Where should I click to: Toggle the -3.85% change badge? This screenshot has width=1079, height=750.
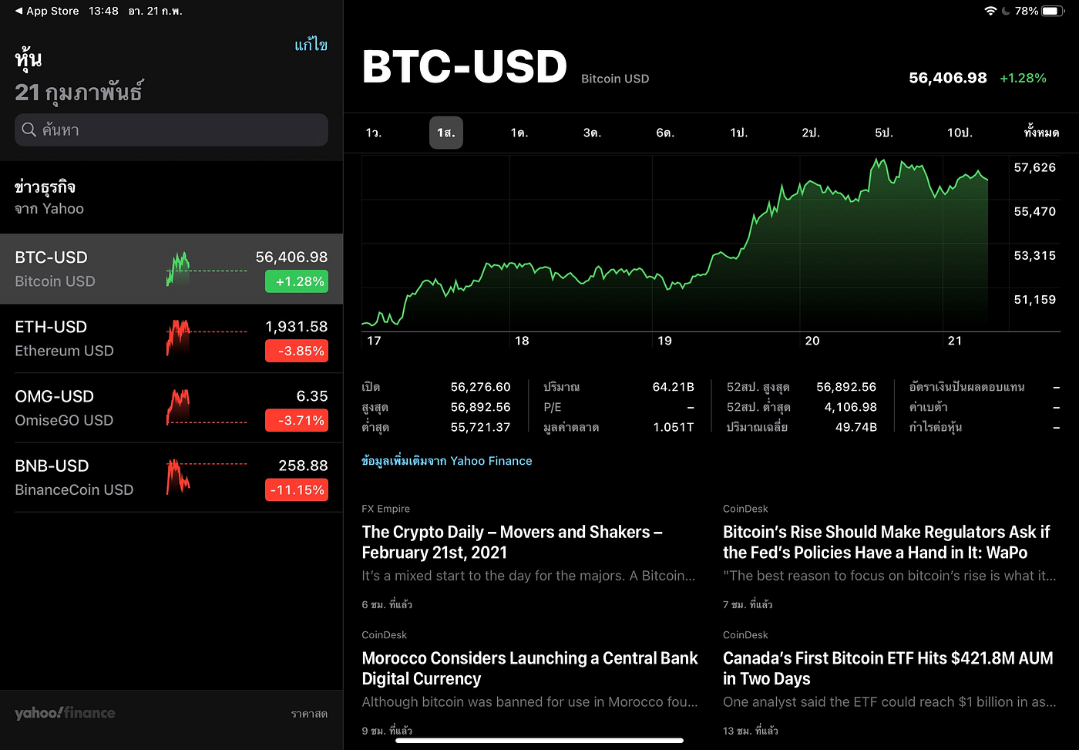point(297,351)
